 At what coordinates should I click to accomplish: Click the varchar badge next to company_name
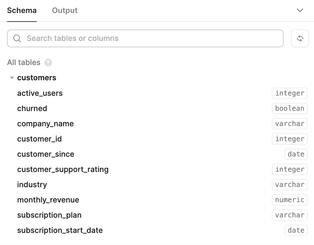click(289, 123)
